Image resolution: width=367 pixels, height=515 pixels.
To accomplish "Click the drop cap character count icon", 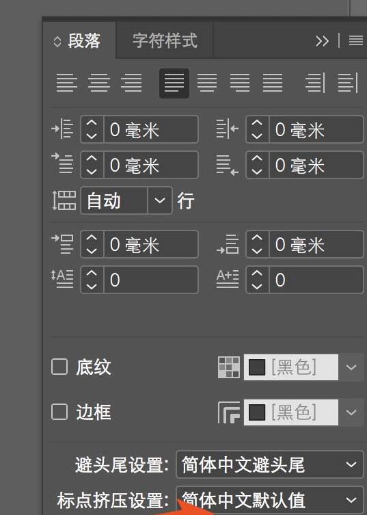I will pos(228,279).
